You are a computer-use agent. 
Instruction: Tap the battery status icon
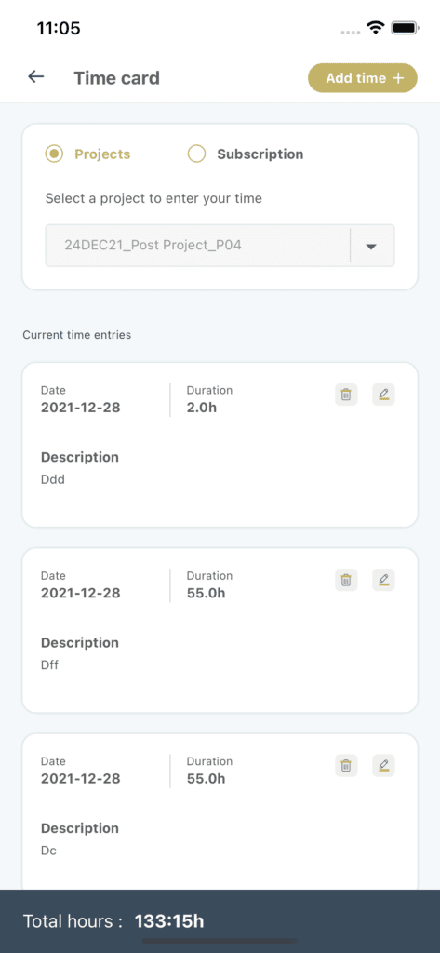[404, 27]
